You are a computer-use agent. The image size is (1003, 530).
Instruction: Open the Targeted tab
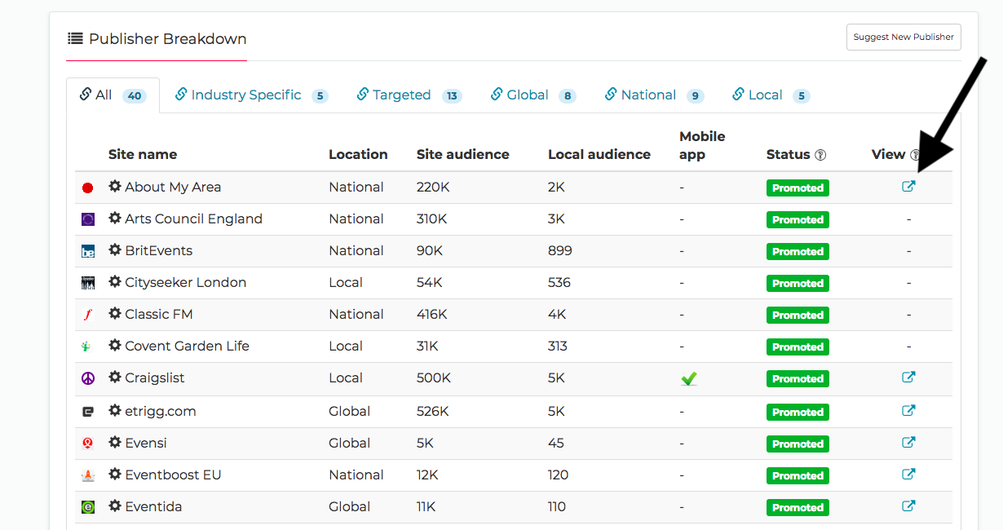[409, 95]
